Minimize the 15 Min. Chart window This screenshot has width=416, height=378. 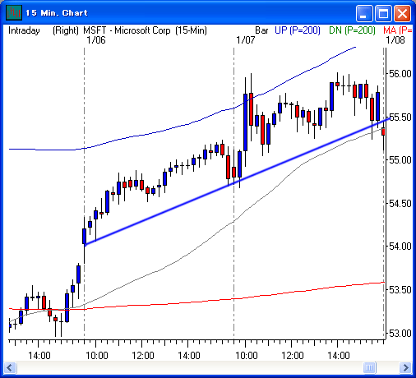coord(364,13)
